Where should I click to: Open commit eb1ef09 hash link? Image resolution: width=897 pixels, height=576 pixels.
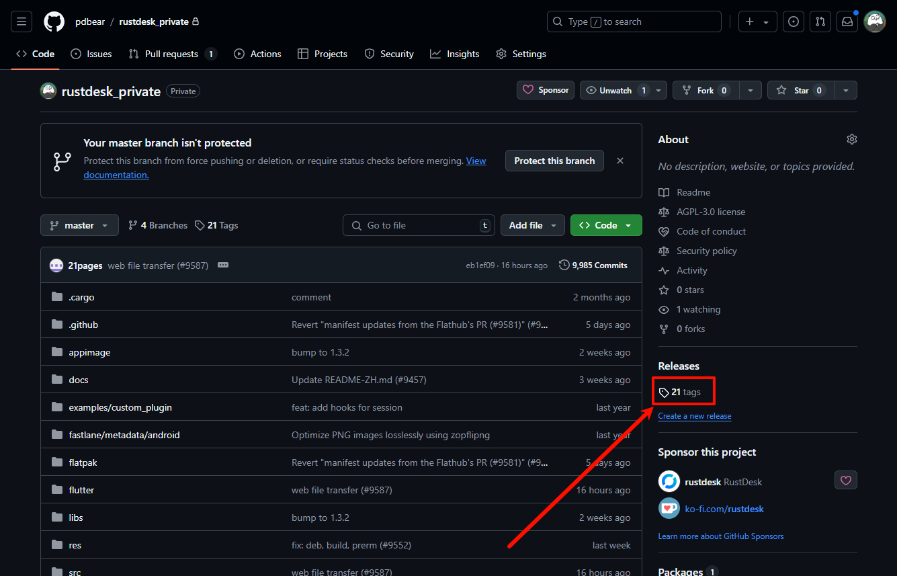pos(480,265)
